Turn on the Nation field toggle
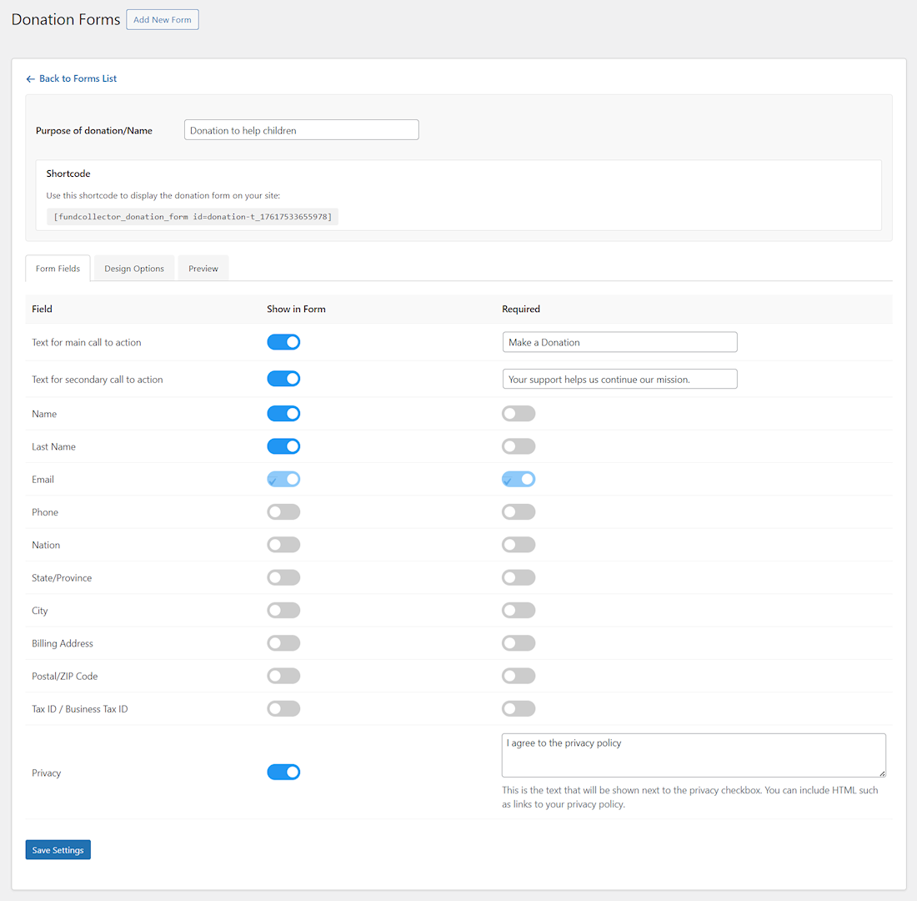Screen dimensions: 917x901 pos(283,544)
